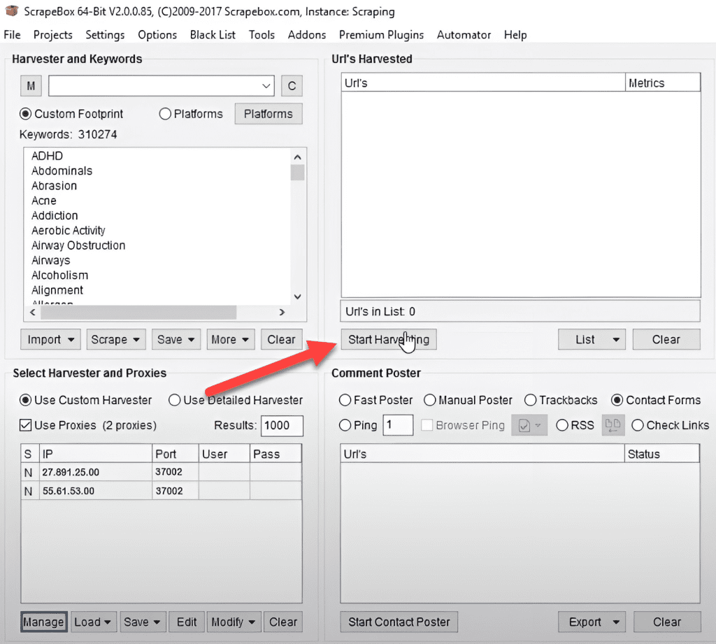
Task: Open the comment poster Export dropdown
Action: [592, 622]
